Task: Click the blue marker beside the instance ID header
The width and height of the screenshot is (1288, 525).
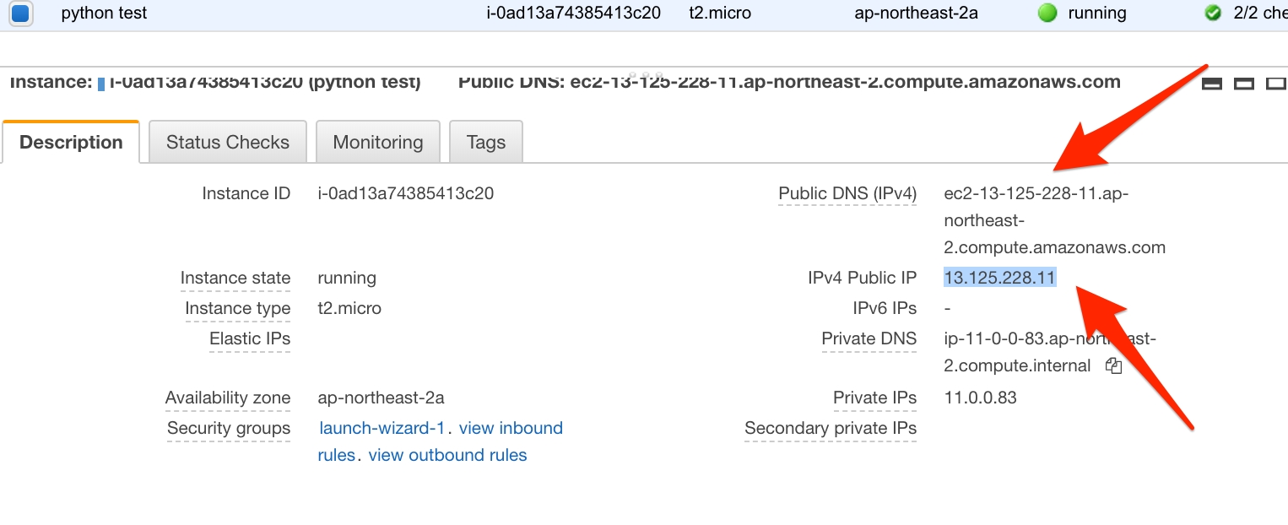Action: point(101,84)
